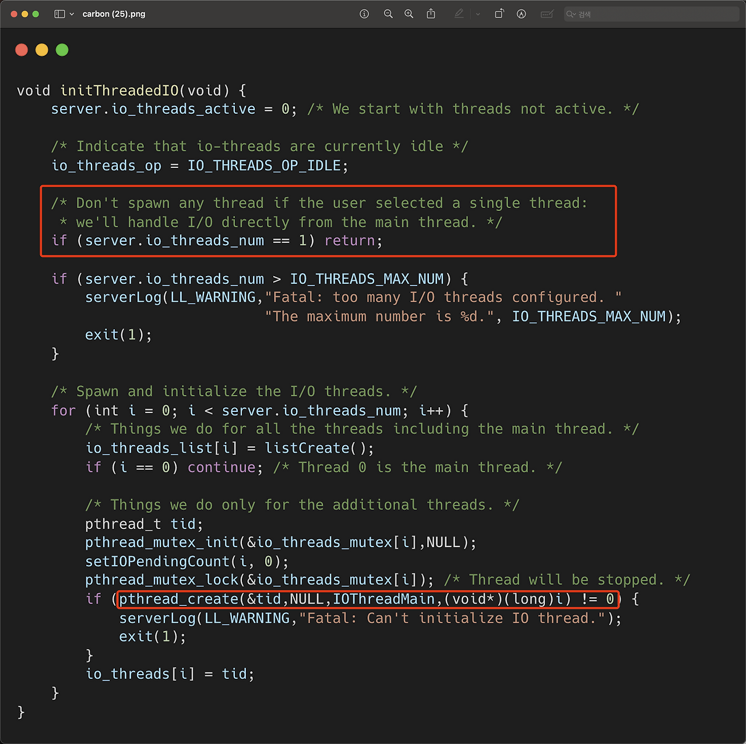Click the line "if (server.io_threads_num == 1) return;"

point(217,241)
